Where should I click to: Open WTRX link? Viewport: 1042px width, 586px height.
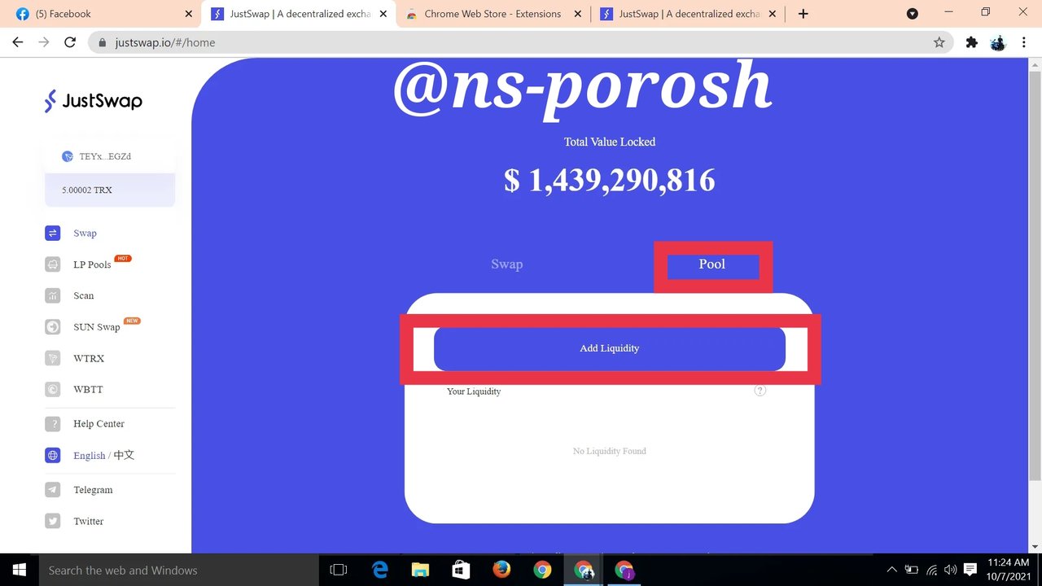(x=89, y=358)
